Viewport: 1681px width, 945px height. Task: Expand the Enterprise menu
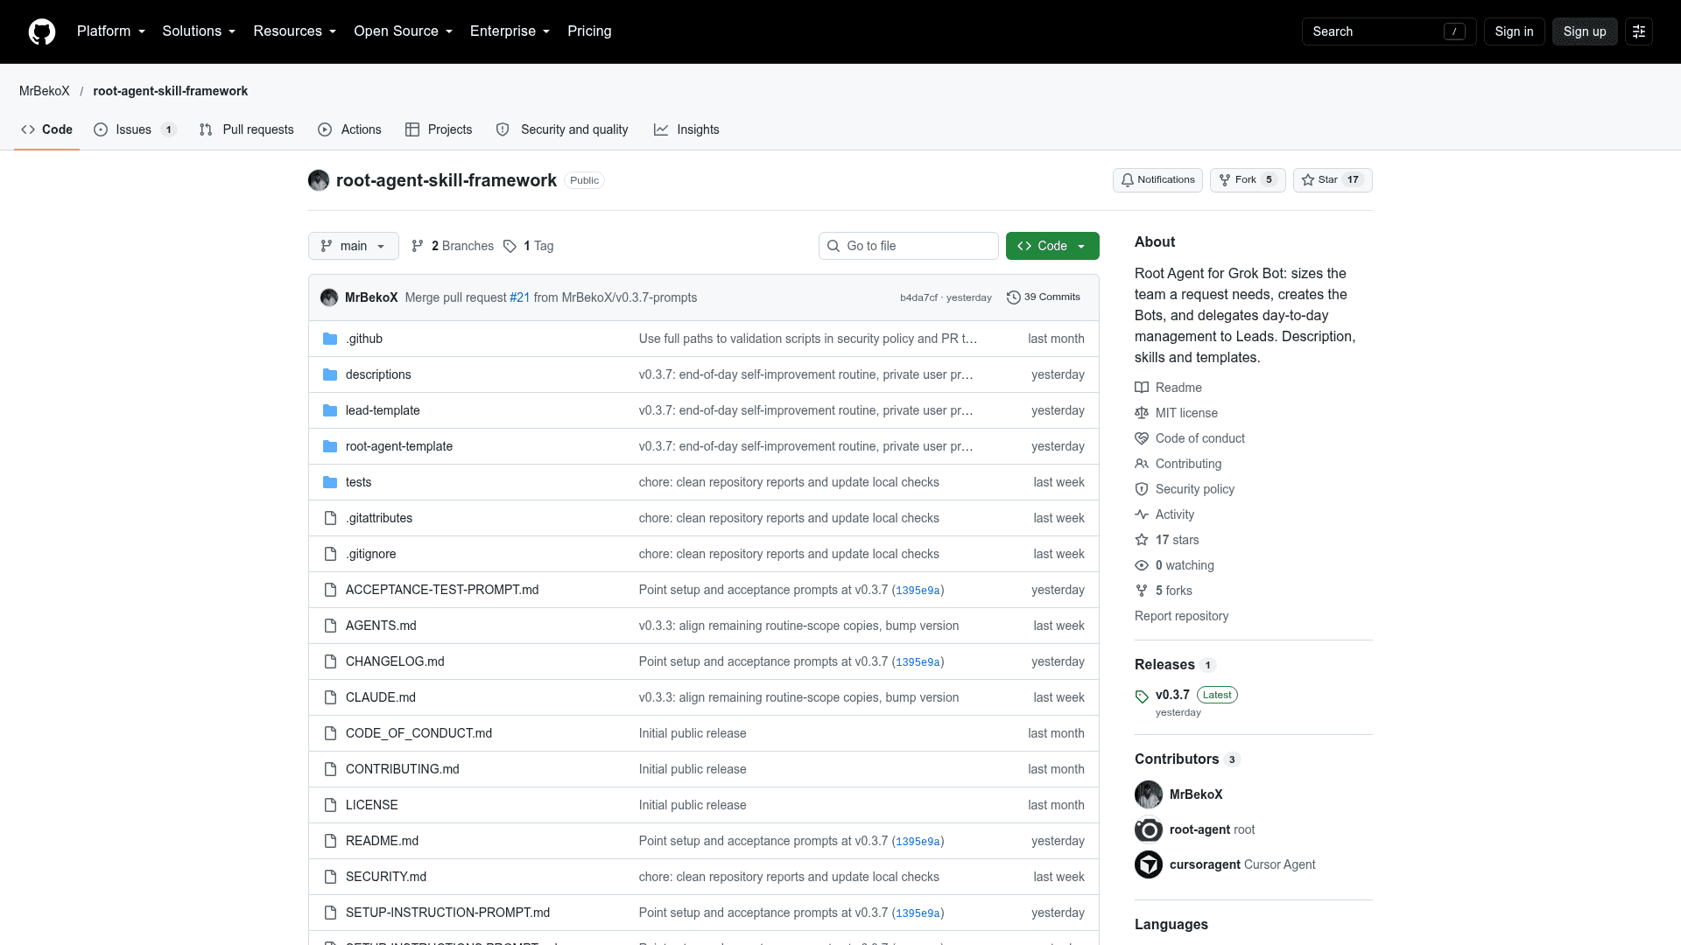click(x=510, y=31)
